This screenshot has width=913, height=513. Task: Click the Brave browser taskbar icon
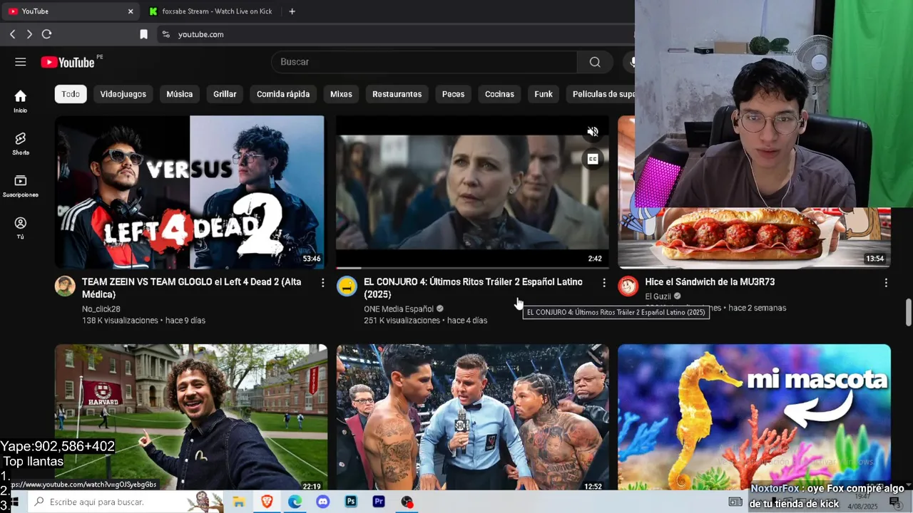[267, 502]
